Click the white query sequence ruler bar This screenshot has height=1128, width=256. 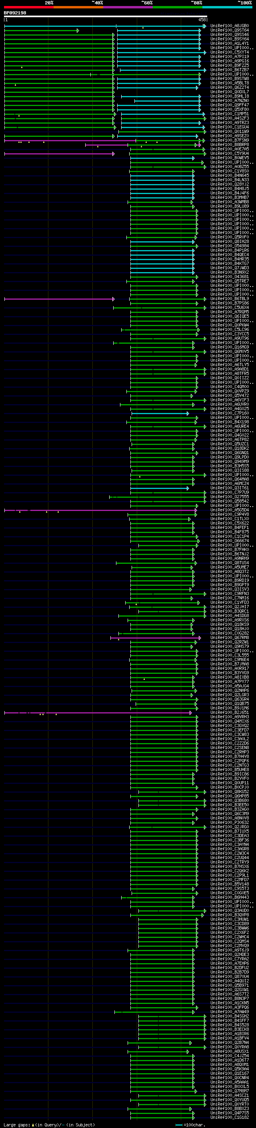coord(106,16)
